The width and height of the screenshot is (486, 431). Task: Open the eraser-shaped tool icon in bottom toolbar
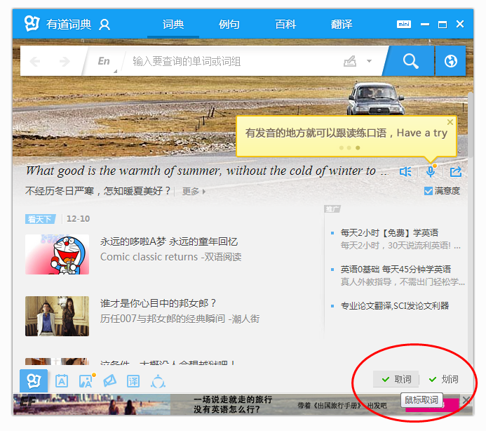click(109, 380)
